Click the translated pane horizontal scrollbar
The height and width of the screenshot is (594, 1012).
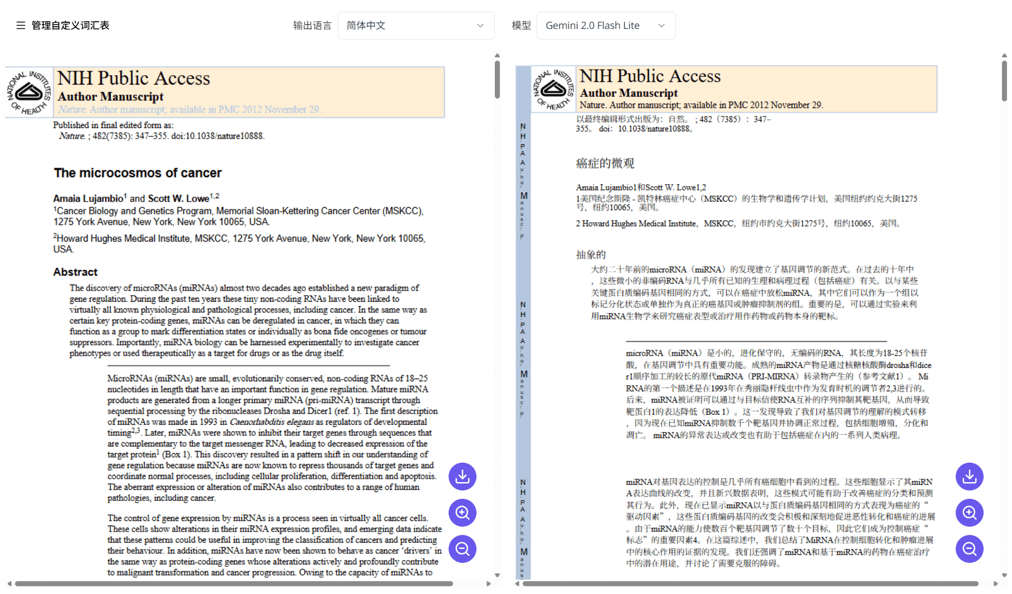pos(750,583)
